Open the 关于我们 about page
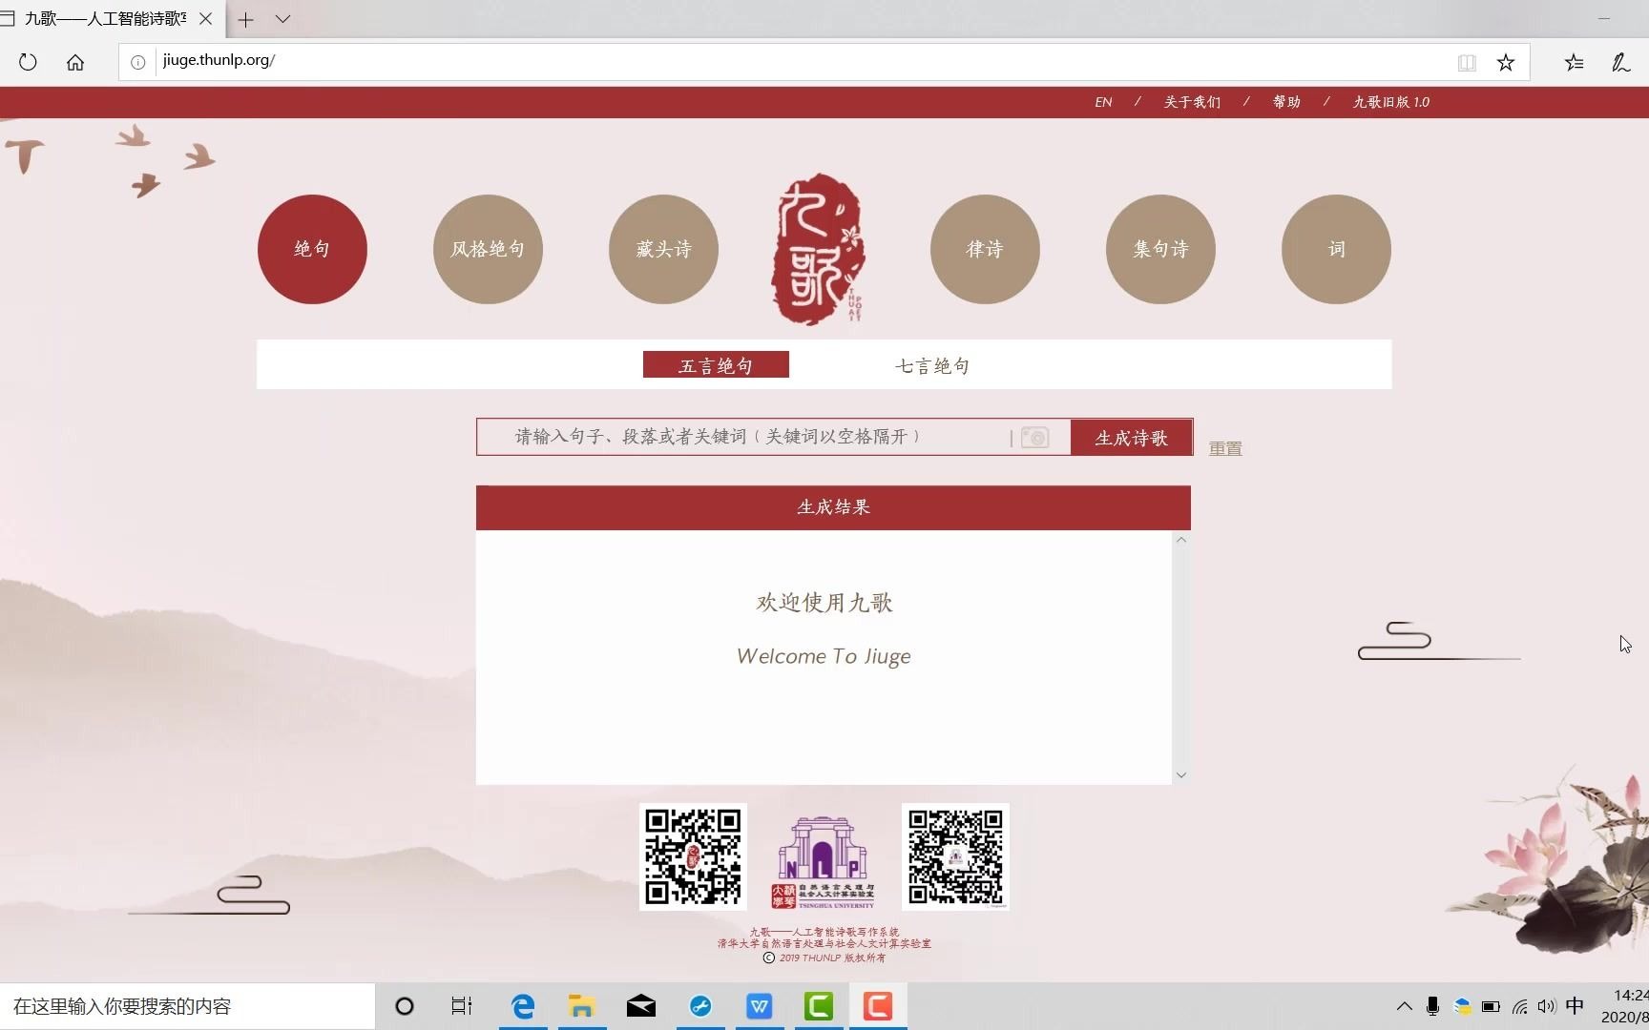1649x1030 pixels. point(1192,102)
